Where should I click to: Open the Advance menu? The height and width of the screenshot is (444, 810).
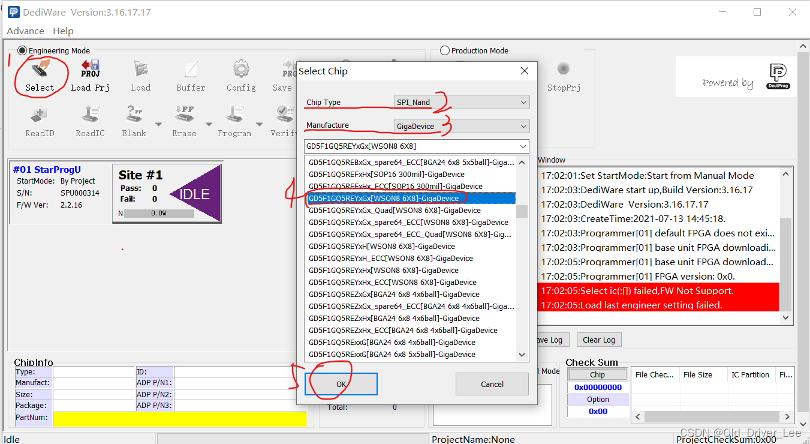25,31
